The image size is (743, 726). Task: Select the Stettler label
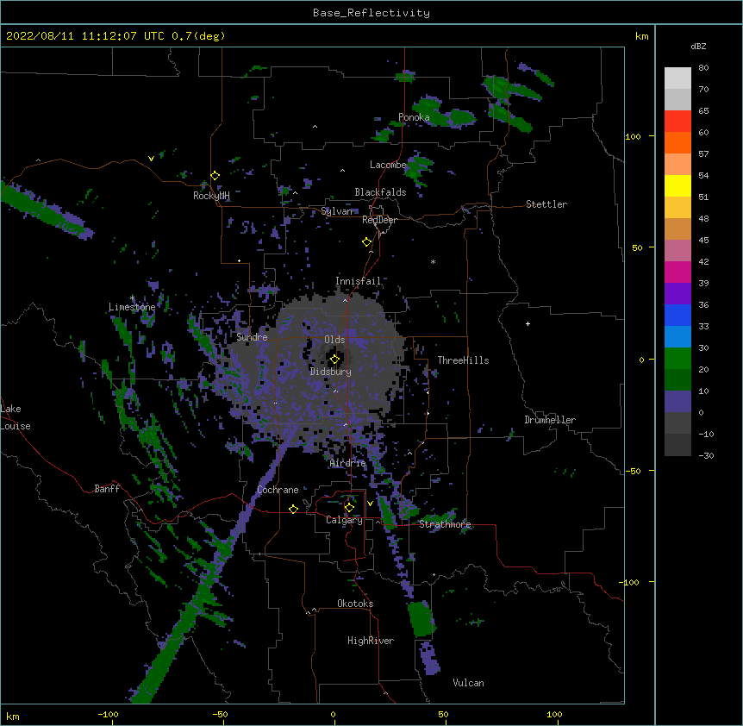pyautogui.click(x=546, y=204)
